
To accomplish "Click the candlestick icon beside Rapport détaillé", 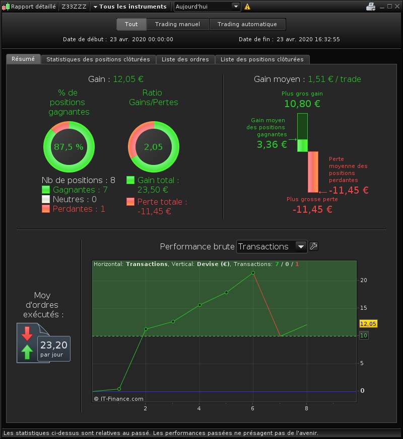I will coord(6,7).
